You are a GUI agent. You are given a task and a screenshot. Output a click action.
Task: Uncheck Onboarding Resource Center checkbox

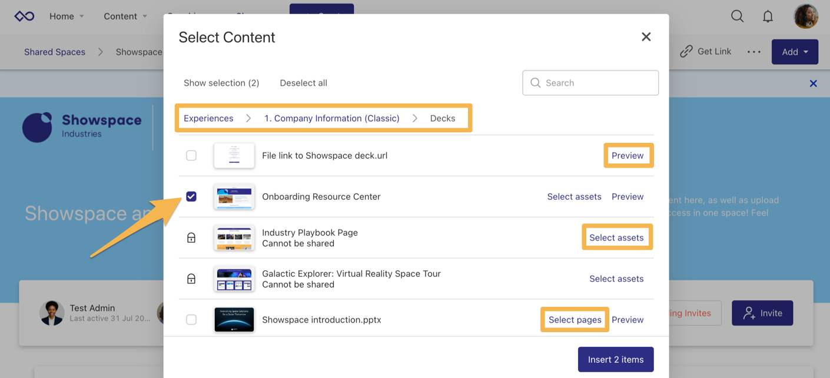tap(191, 197)
